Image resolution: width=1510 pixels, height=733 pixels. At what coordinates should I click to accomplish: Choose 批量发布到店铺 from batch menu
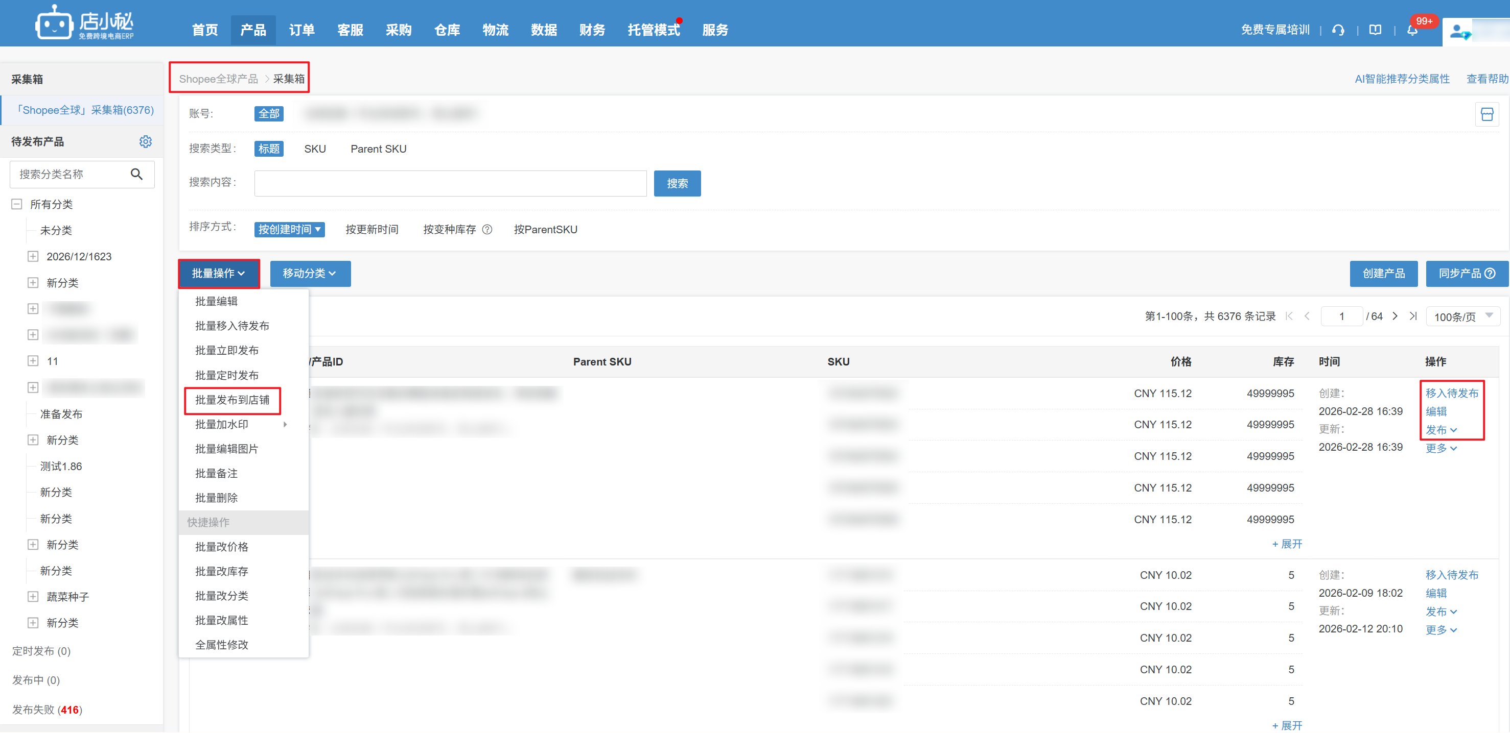232,400
